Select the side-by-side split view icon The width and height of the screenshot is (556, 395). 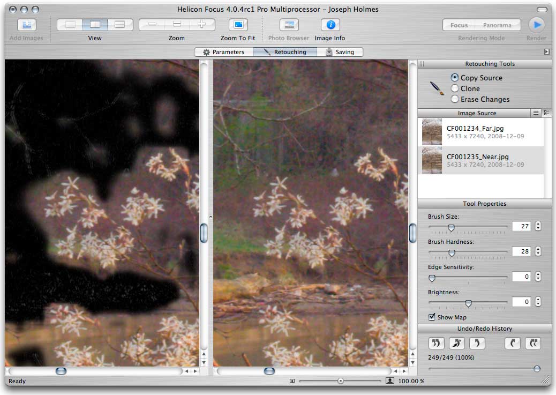click(95, 25)
